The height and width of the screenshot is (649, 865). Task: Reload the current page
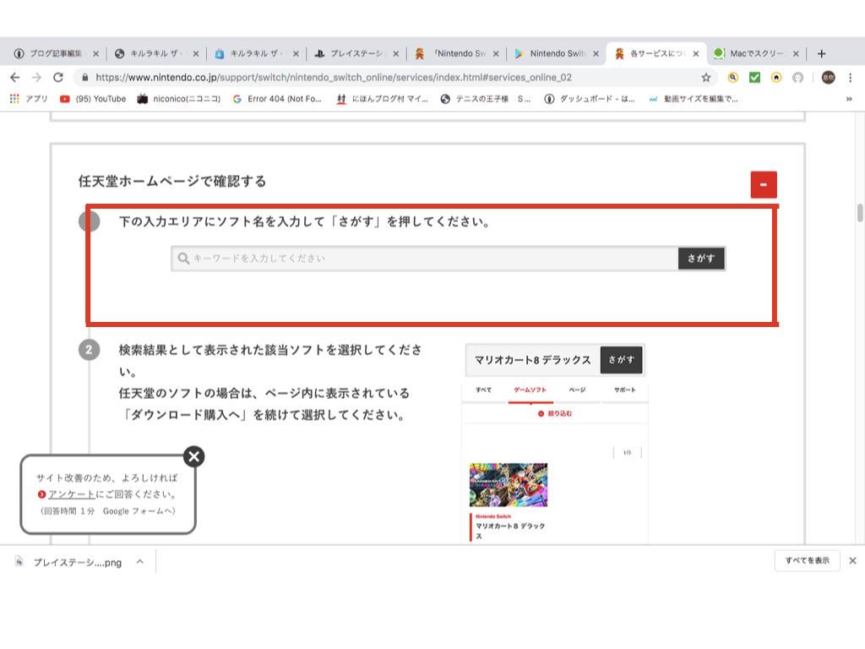tap(58, 77)
